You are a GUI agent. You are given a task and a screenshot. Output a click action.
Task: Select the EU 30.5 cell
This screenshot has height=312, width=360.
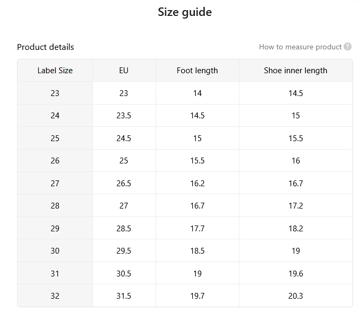(124, 273)
